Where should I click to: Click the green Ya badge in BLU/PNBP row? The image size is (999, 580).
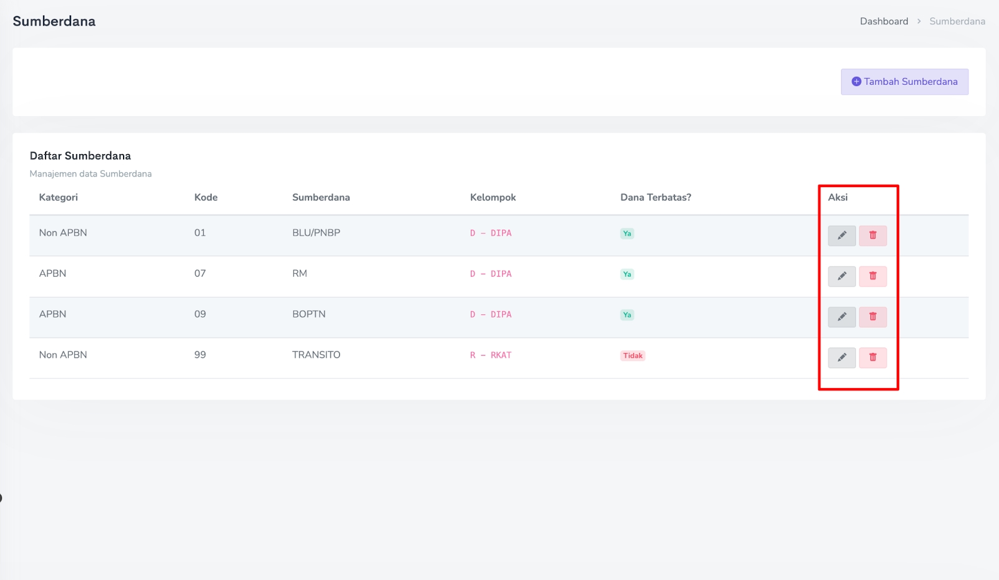click(627, 234)
